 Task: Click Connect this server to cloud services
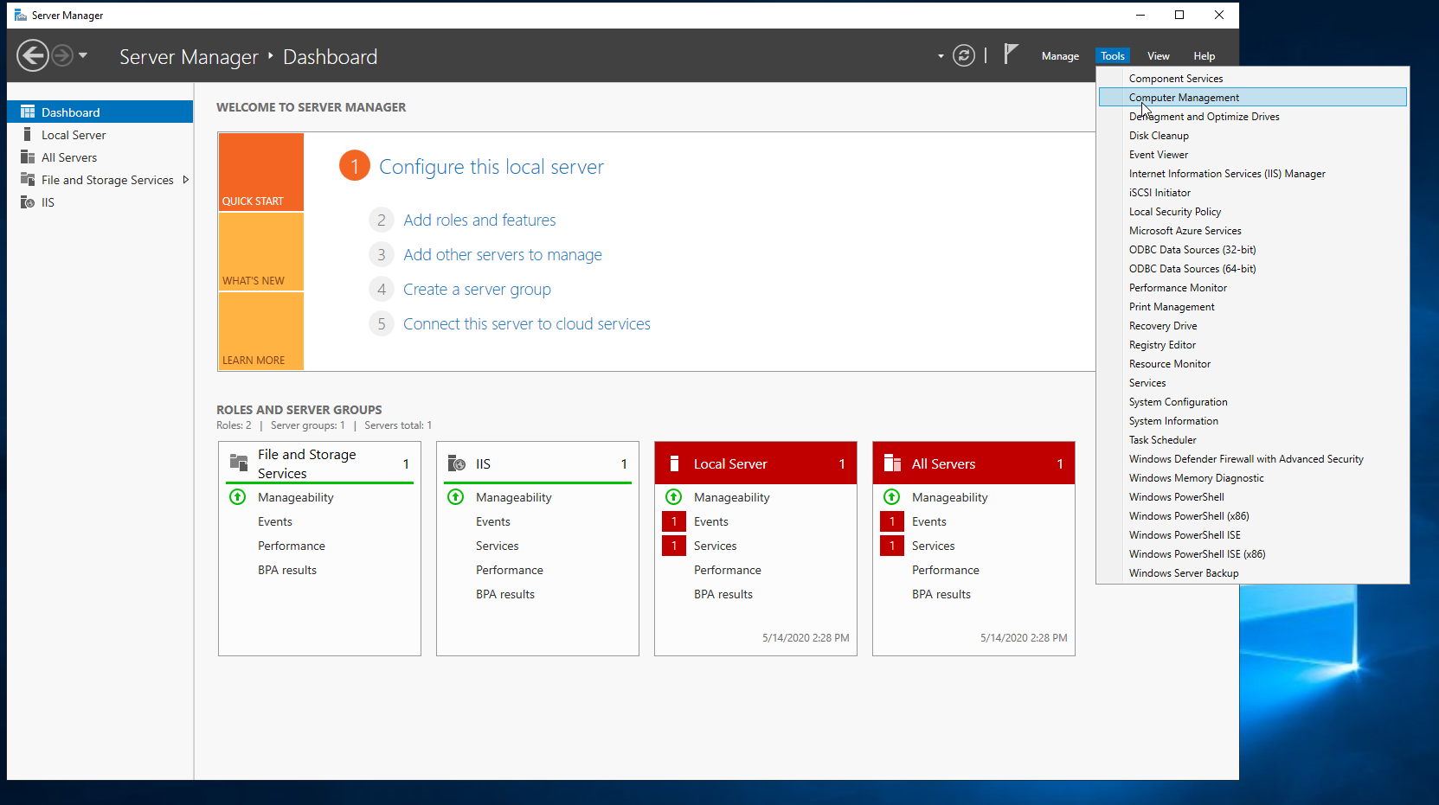tap(526, 324)
